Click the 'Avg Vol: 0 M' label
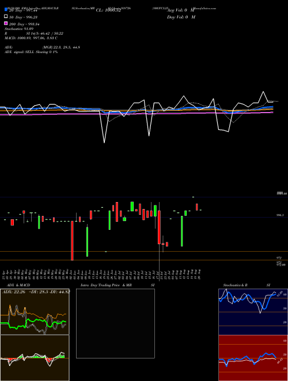Image resolution: width=288 pixels, height=381 pixels. click(181, 10)
